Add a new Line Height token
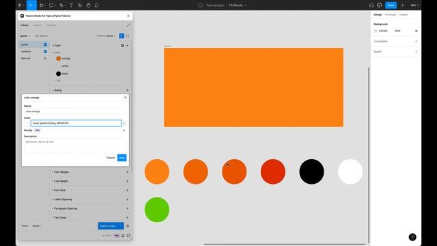The width and height of the screenshot is (437, 246). [x=128, y=181]
